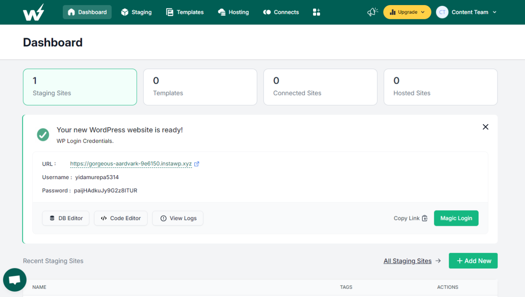Select the Staging Sites stat card

[80, 87]
